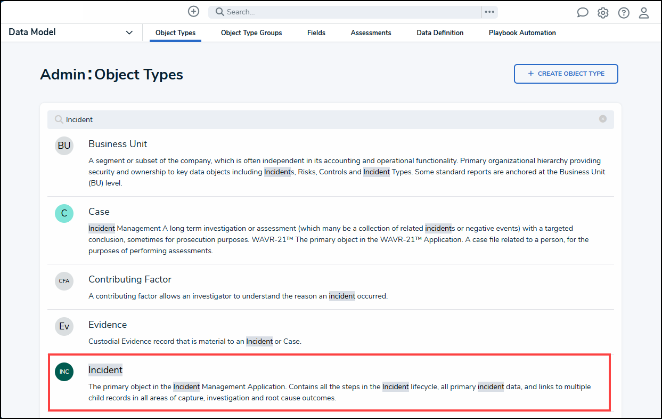Switch to Object Type Groups tab
Screen dimensions: 662x419
coord(251,33)
